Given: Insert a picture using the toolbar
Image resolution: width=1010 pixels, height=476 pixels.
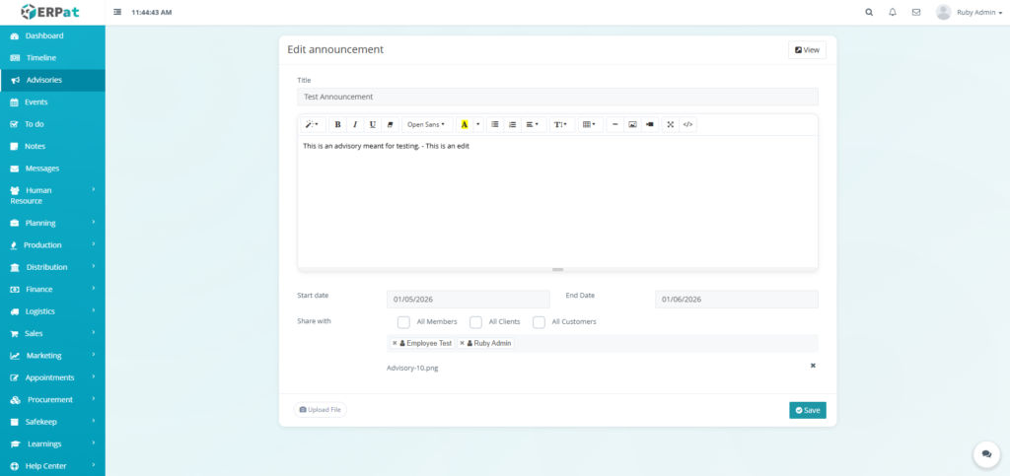Looking at the screenshot, I should [632, 125].
